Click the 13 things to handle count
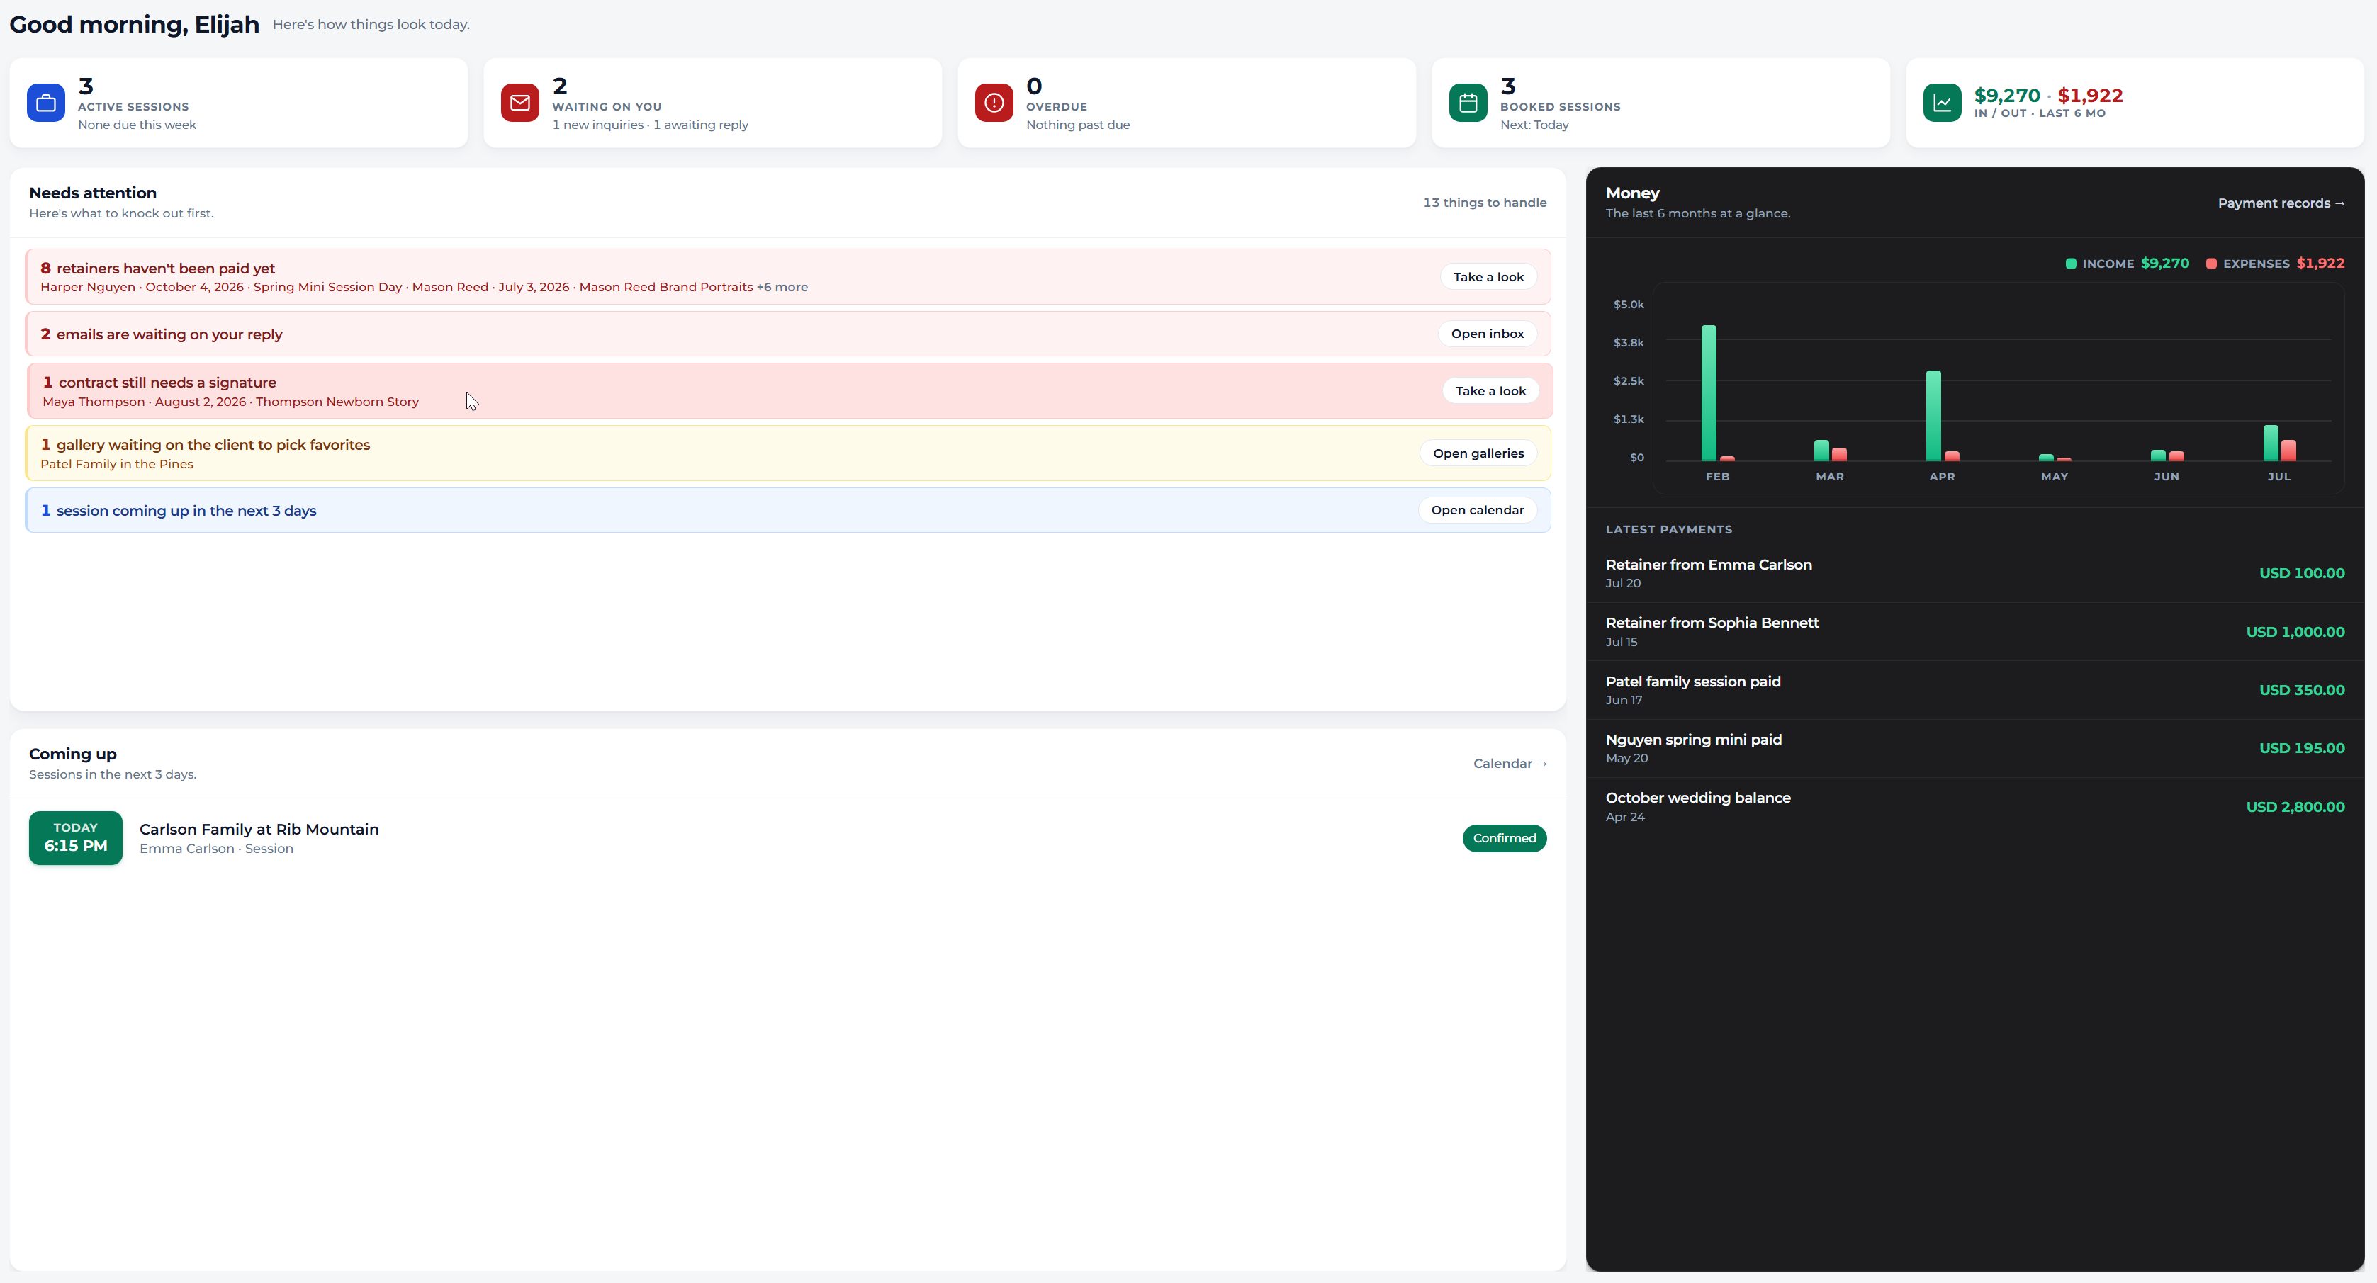Screen dimensions: 2377x1283 1485,203
